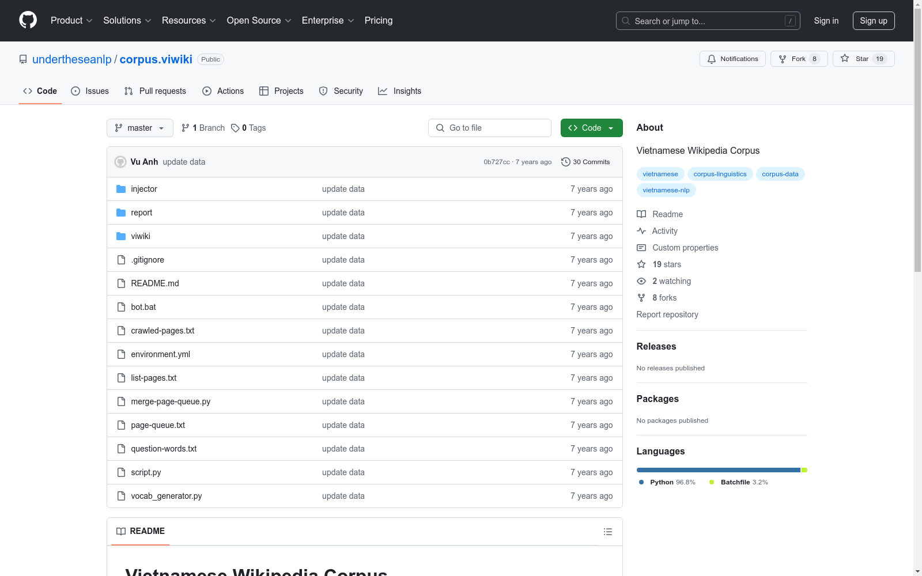Click the tag icon beside 0 Tags
The image size is (922, 576).
[x=235, y=128]
